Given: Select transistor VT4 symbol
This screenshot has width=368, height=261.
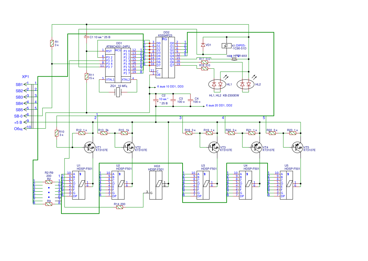Looking at the screenshot, I should pos(257,148).
